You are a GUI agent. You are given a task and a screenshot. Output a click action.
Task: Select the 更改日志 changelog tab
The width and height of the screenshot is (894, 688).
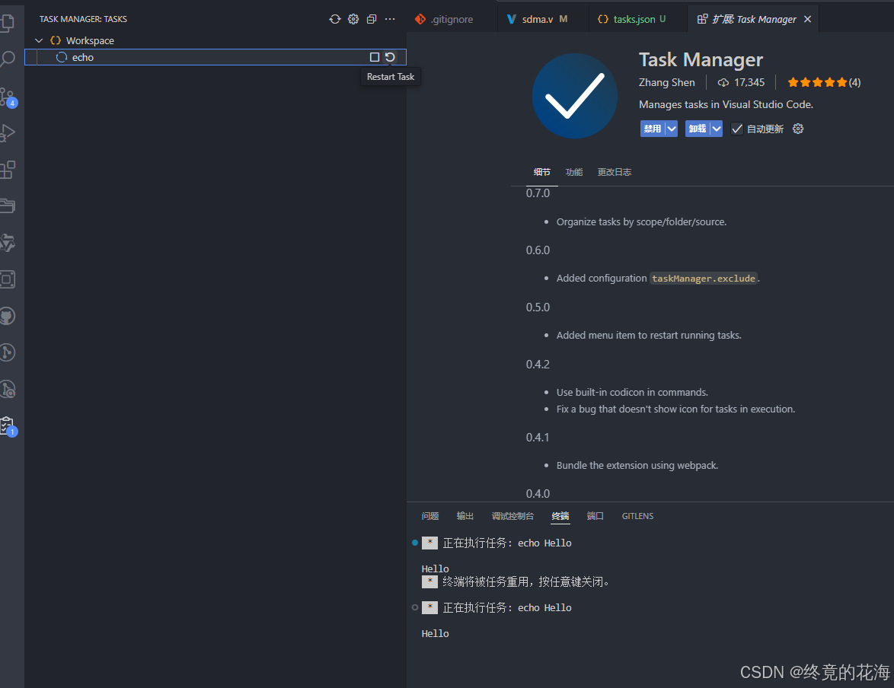(614, 172)
